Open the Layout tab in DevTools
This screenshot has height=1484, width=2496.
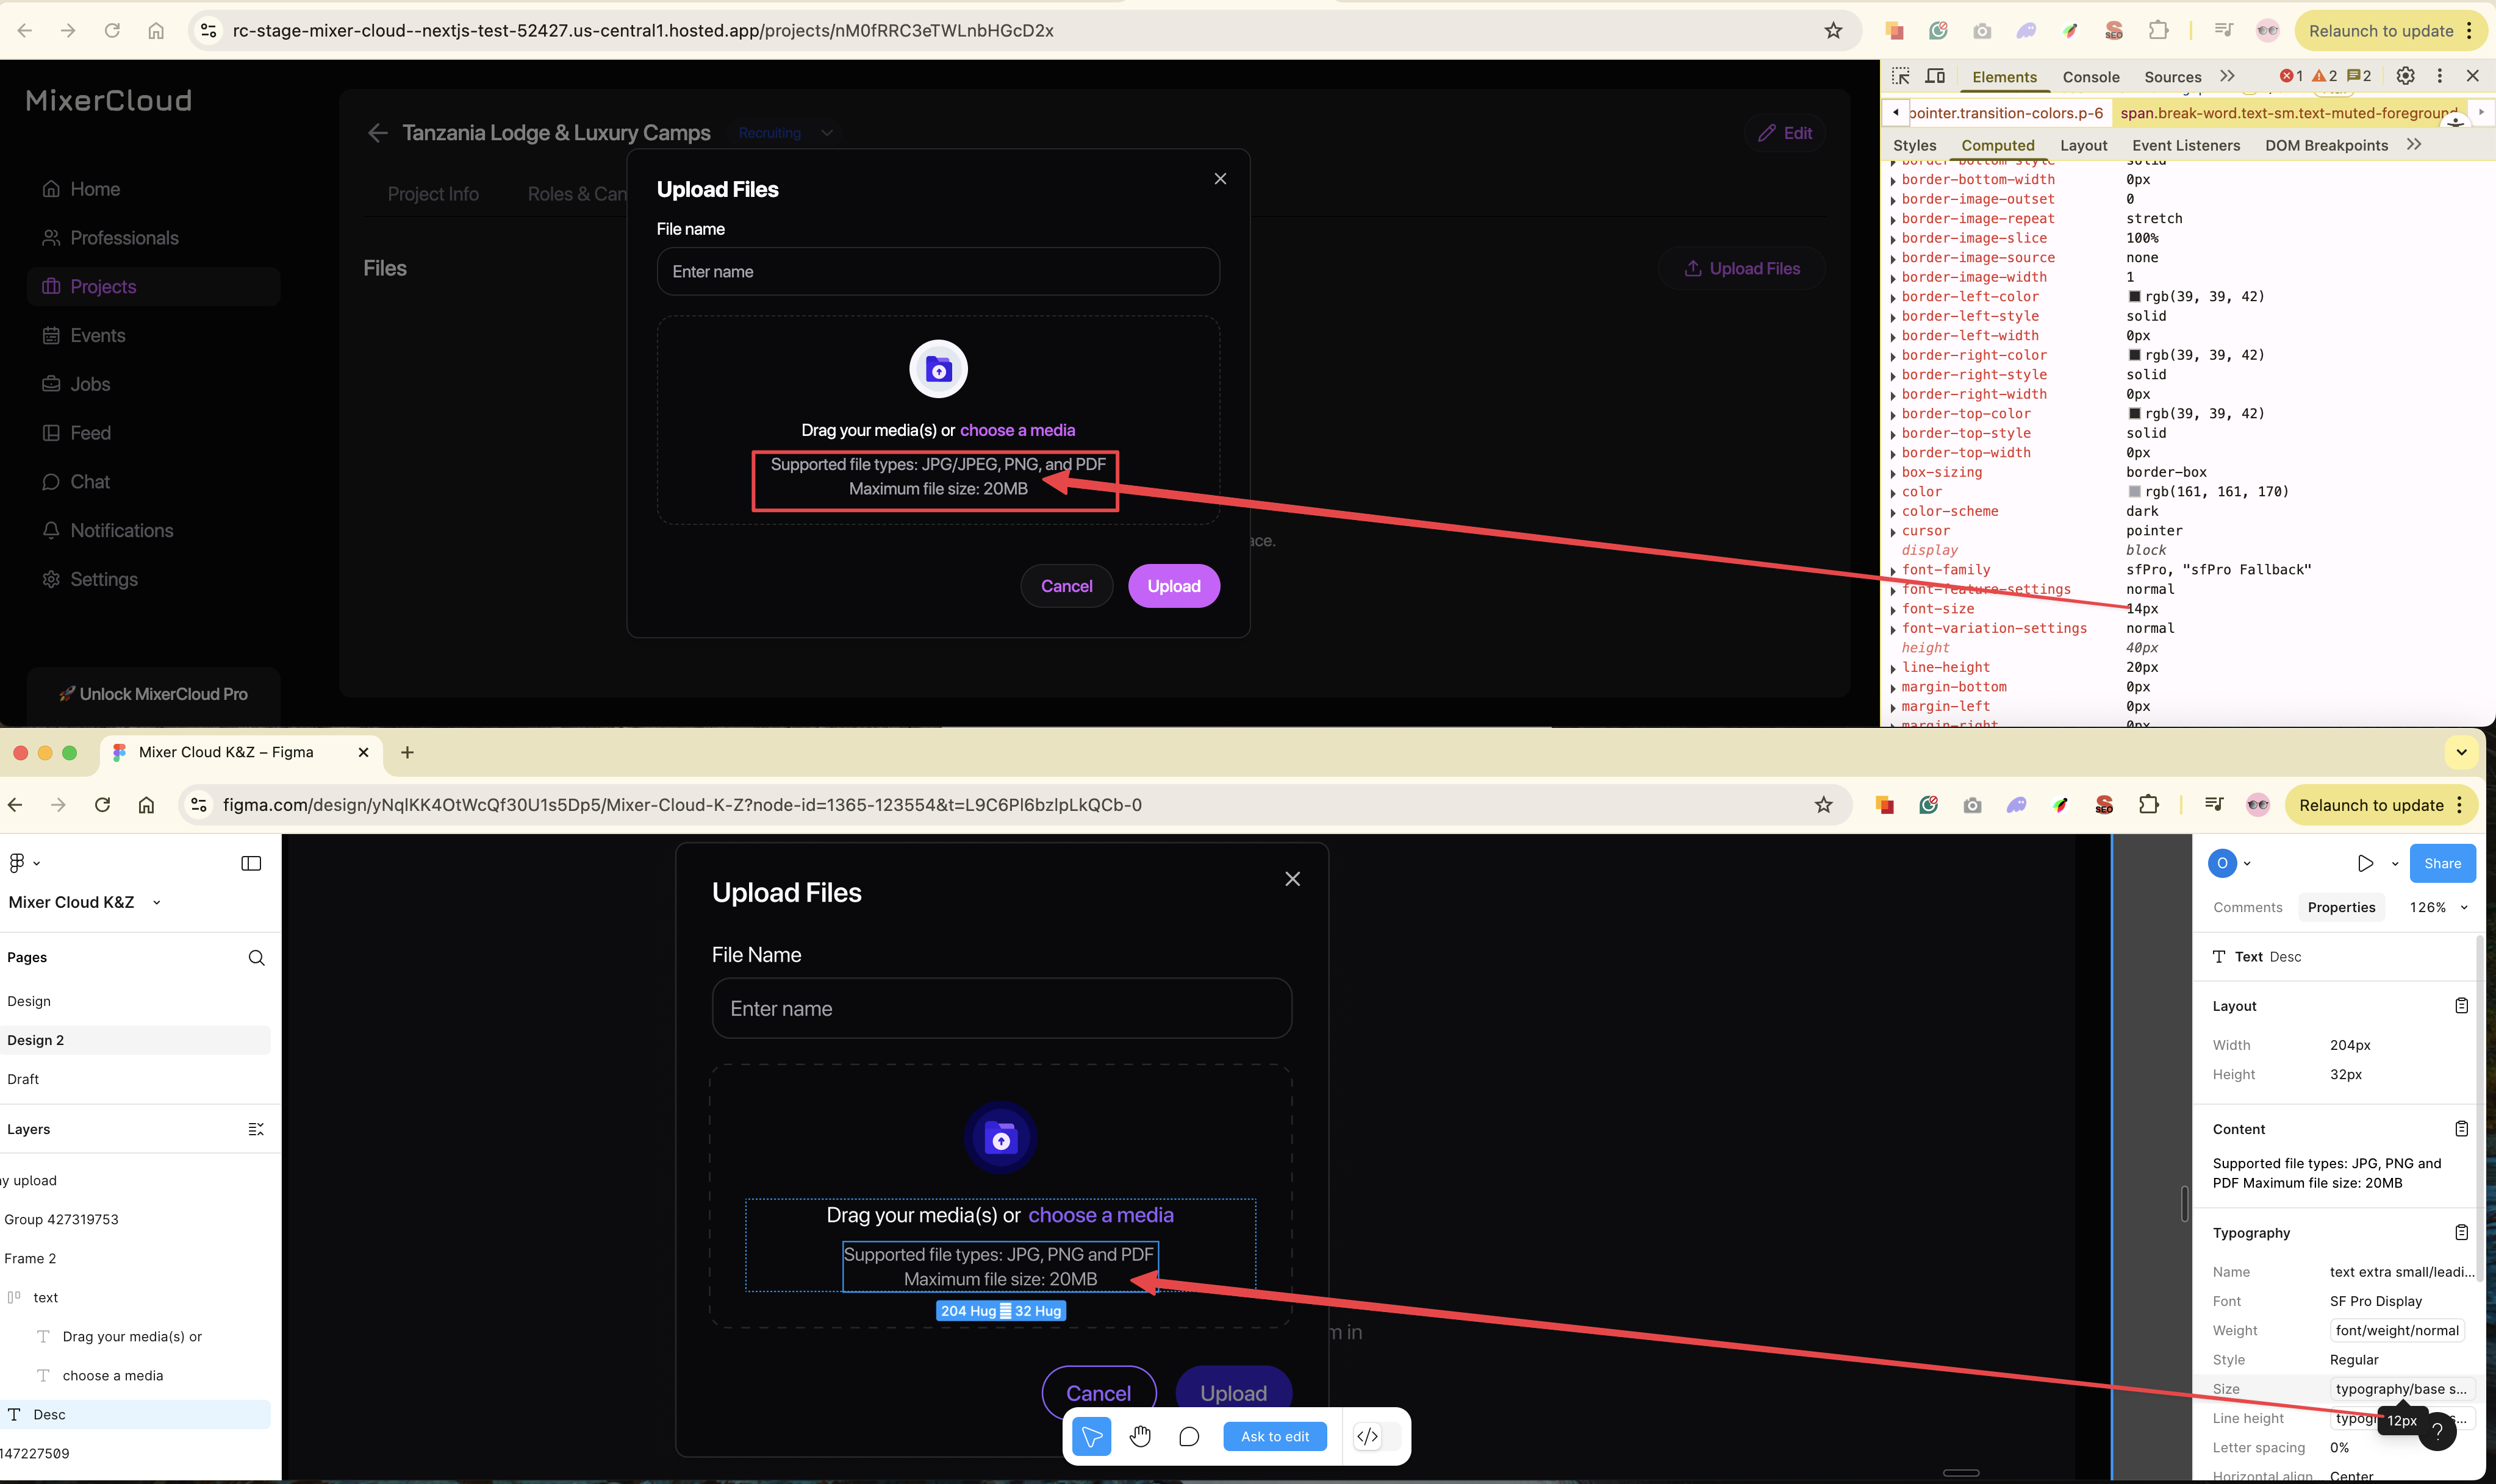2083,145
